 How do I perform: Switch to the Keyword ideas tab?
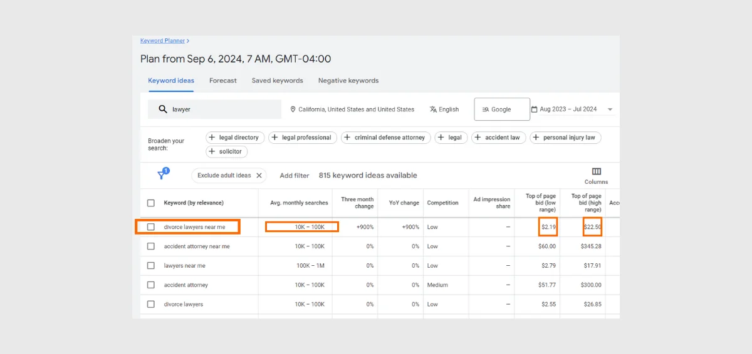click(171, 81)
